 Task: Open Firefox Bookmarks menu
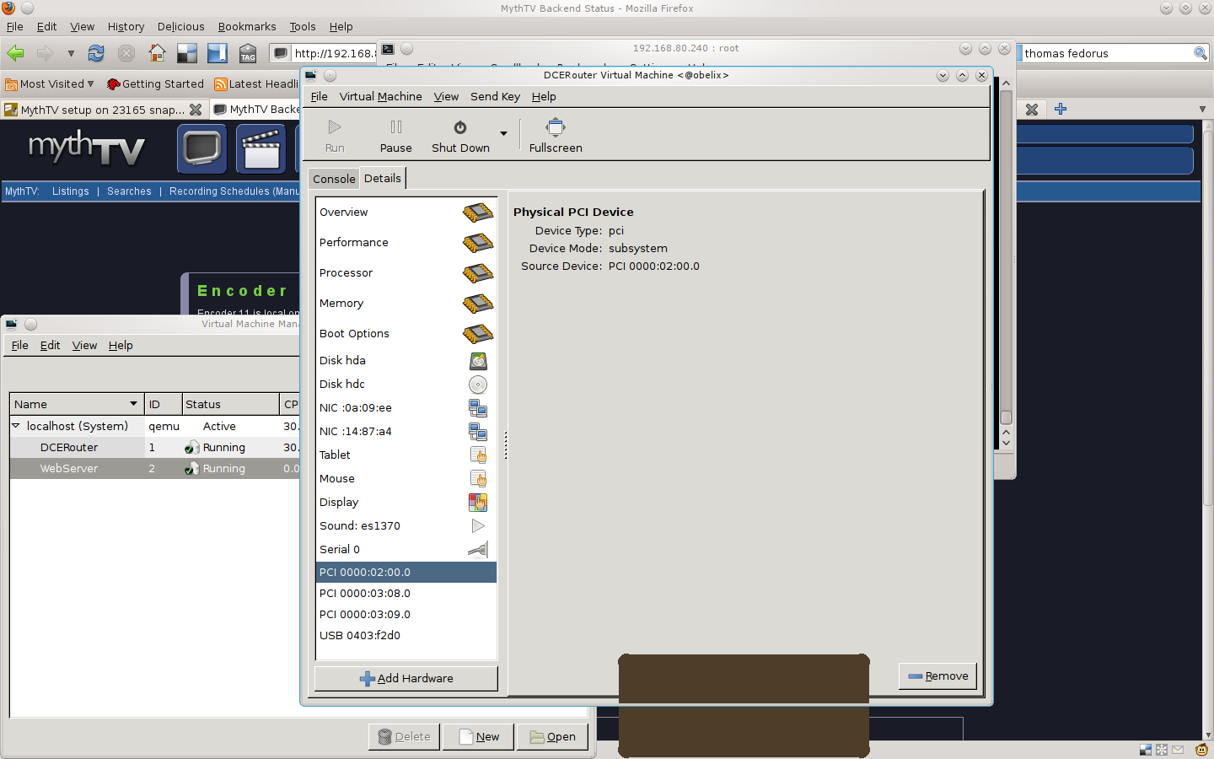click(x=247, y=27)
